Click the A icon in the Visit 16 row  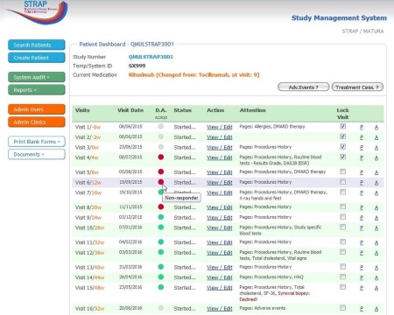pyautogui.click(x=376, y=309)
